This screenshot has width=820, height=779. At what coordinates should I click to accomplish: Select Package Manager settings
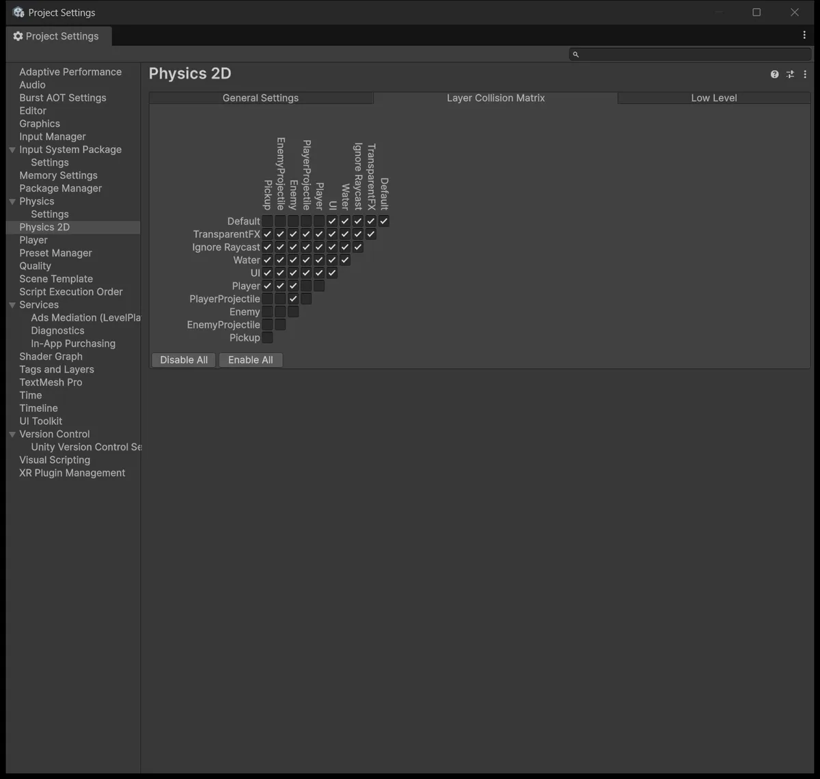tap(60, 189)
